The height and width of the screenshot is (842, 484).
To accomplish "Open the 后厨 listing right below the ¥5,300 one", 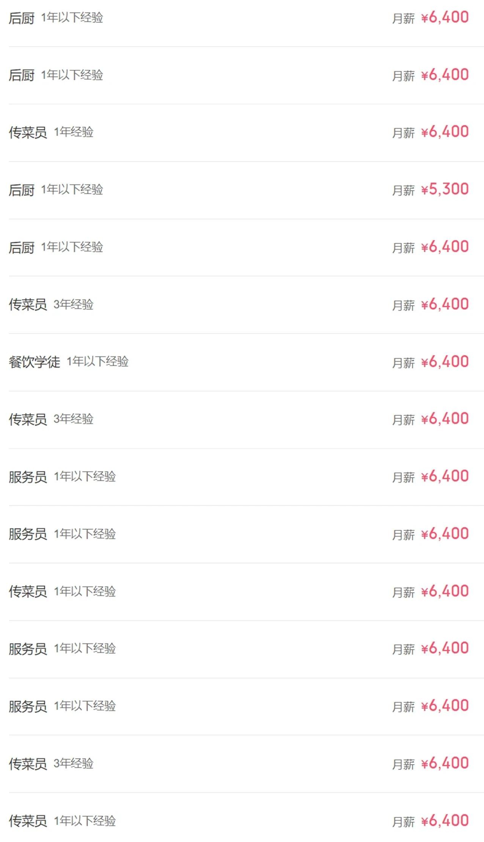I will tap(22, 247).
